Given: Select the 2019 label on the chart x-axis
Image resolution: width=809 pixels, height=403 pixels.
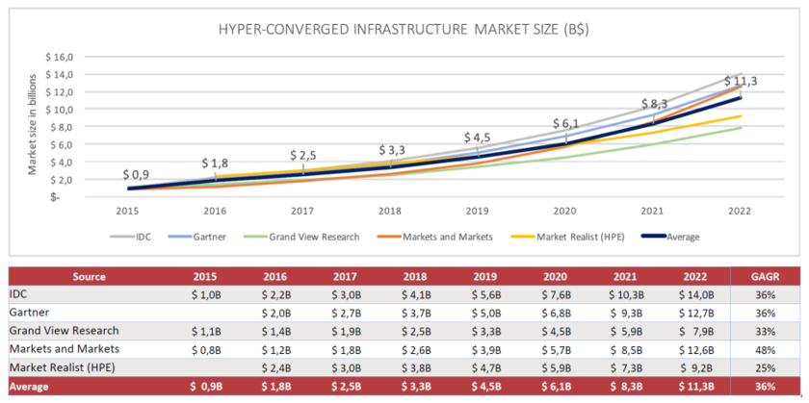Looking at the screenshot, I should (x=477, y=210).
